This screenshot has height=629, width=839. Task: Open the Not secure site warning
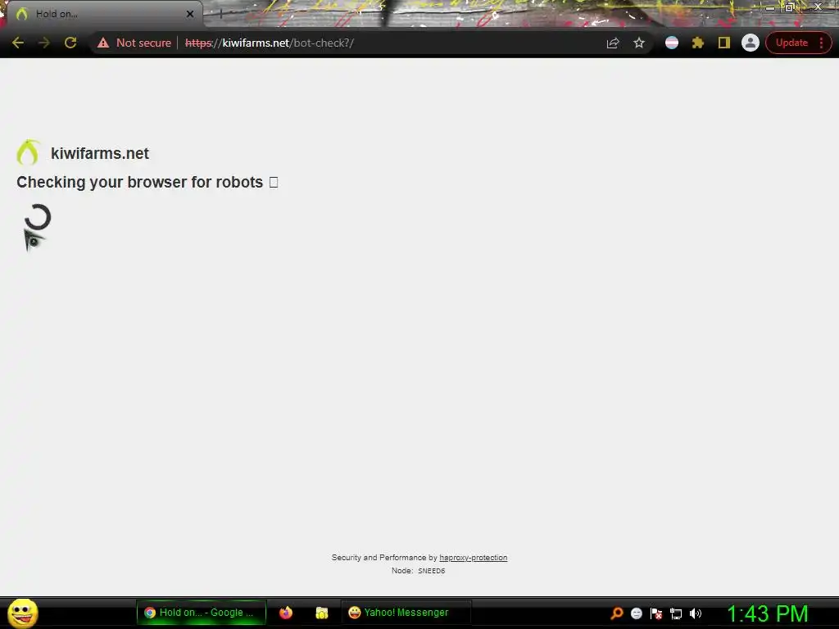(x=134, y=43)
